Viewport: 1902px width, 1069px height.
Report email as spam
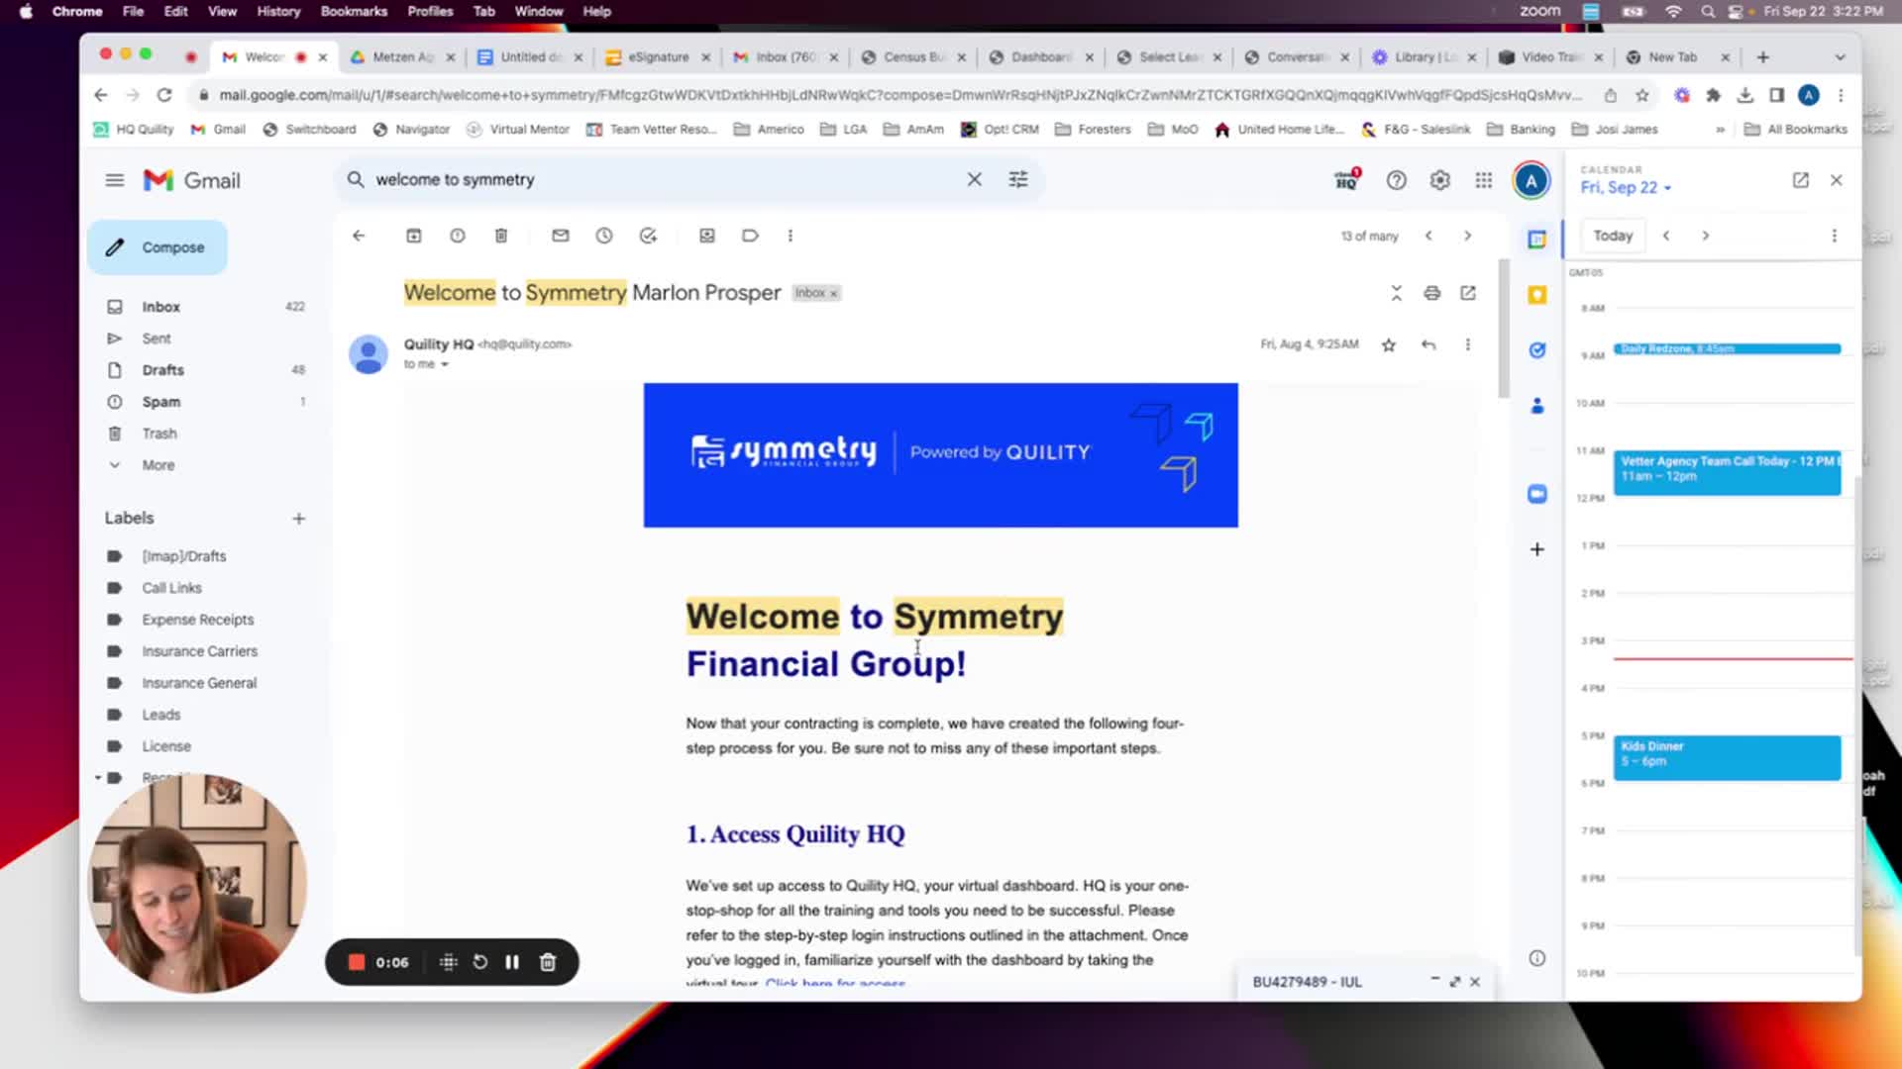[458, 236]
